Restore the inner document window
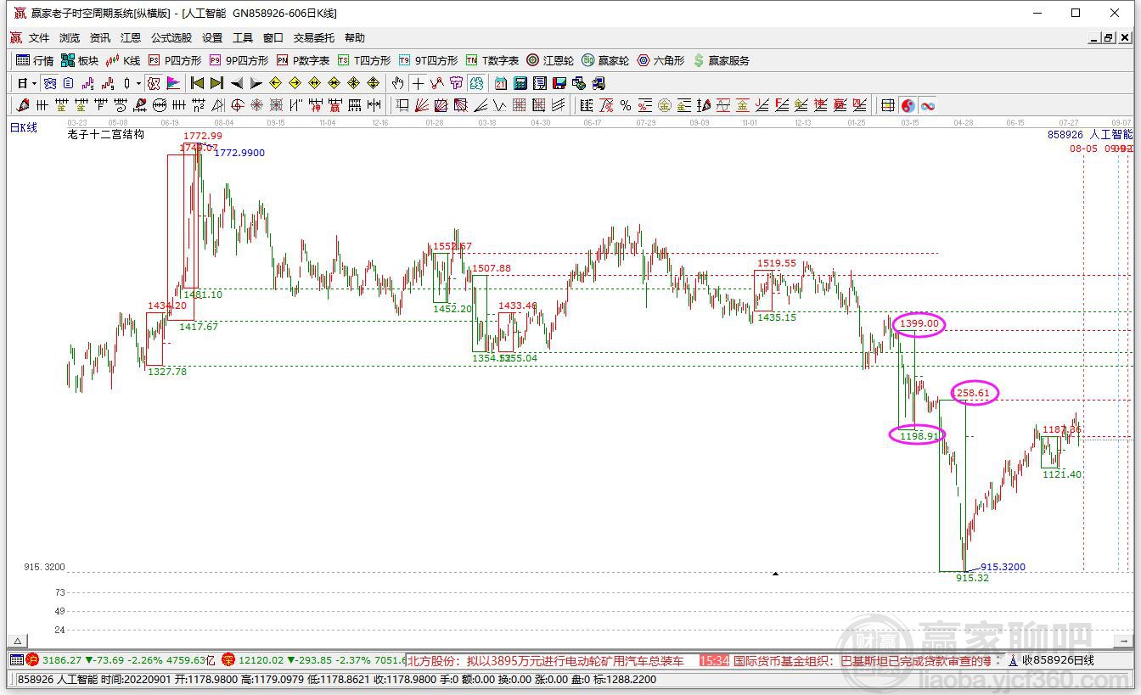The image size is (1141, 695). (1108, 38)
